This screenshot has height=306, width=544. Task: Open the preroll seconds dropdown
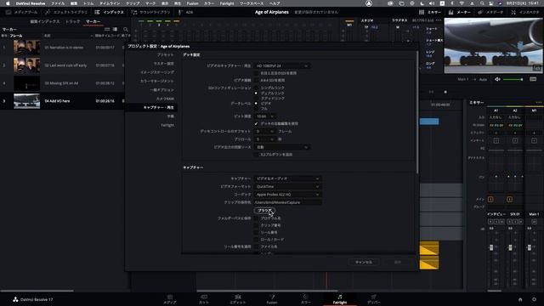pos(265,139)
